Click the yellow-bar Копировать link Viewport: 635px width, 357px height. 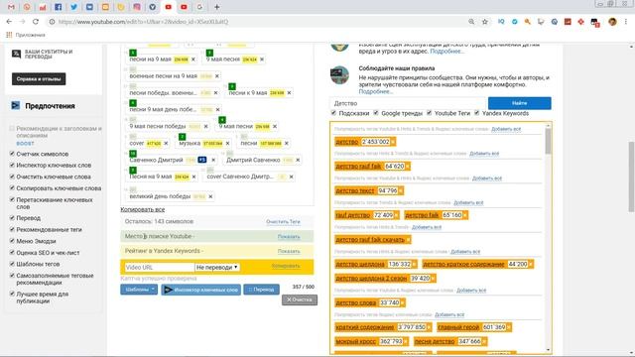286,266
